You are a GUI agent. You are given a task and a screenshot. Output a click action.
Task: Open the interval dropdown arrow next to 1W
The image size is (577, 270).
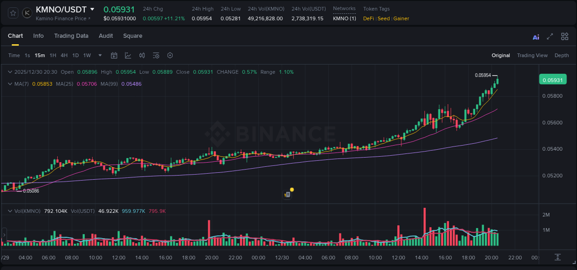[99, 55]
